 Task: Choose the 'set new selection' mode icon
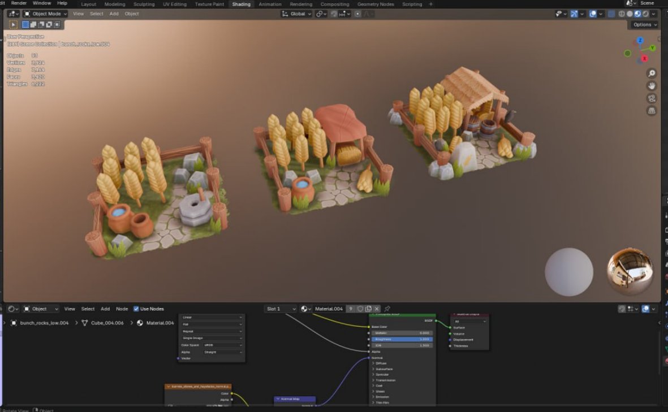tap(25, 25)
